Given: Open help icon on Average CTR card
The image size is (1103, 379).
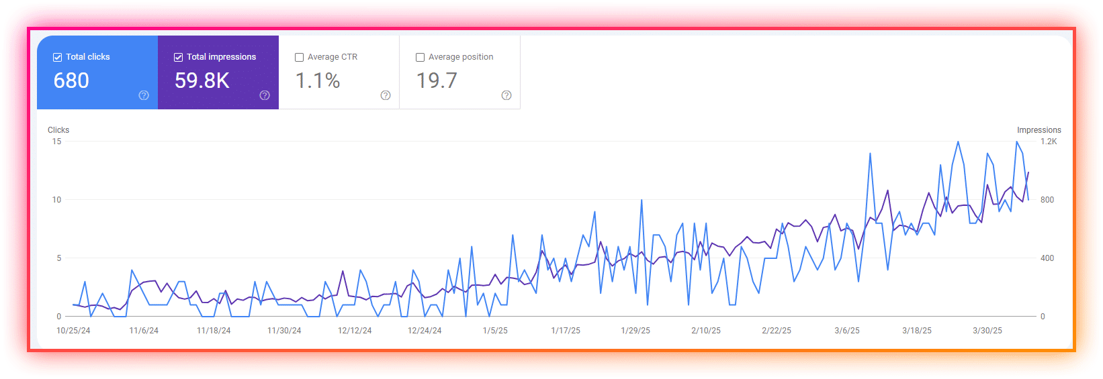Looking at the screenshot, I should pyautogui.click(x=386, y=95).
